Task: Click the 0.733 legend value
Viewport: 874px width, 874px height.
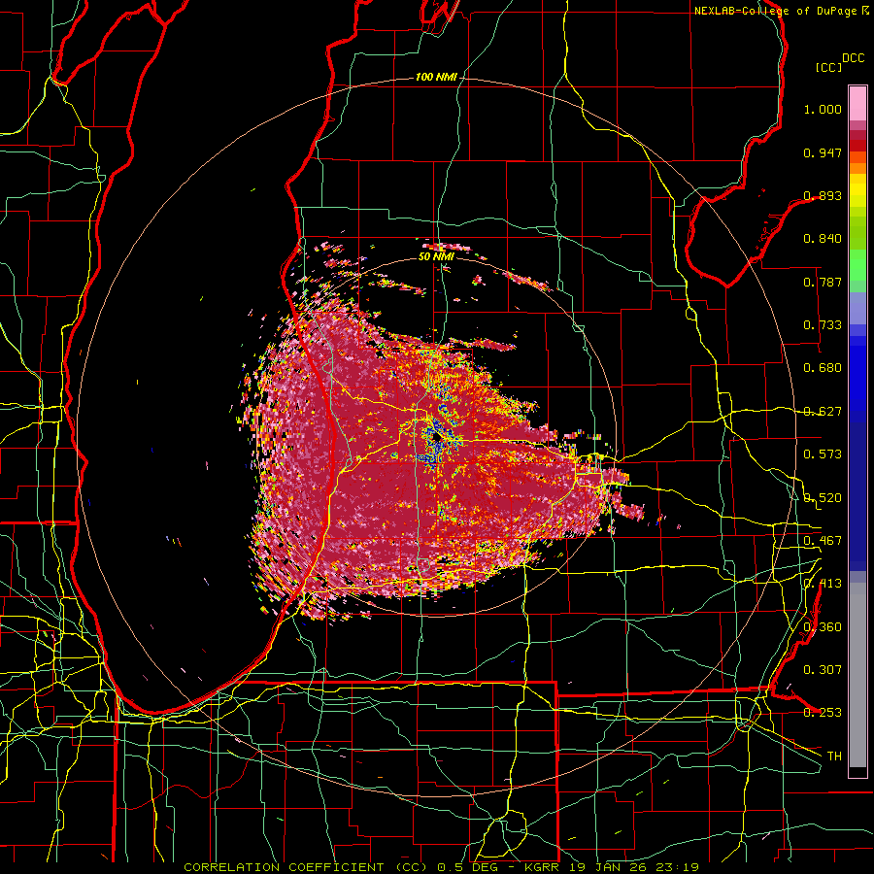Action: coord(823,325)
